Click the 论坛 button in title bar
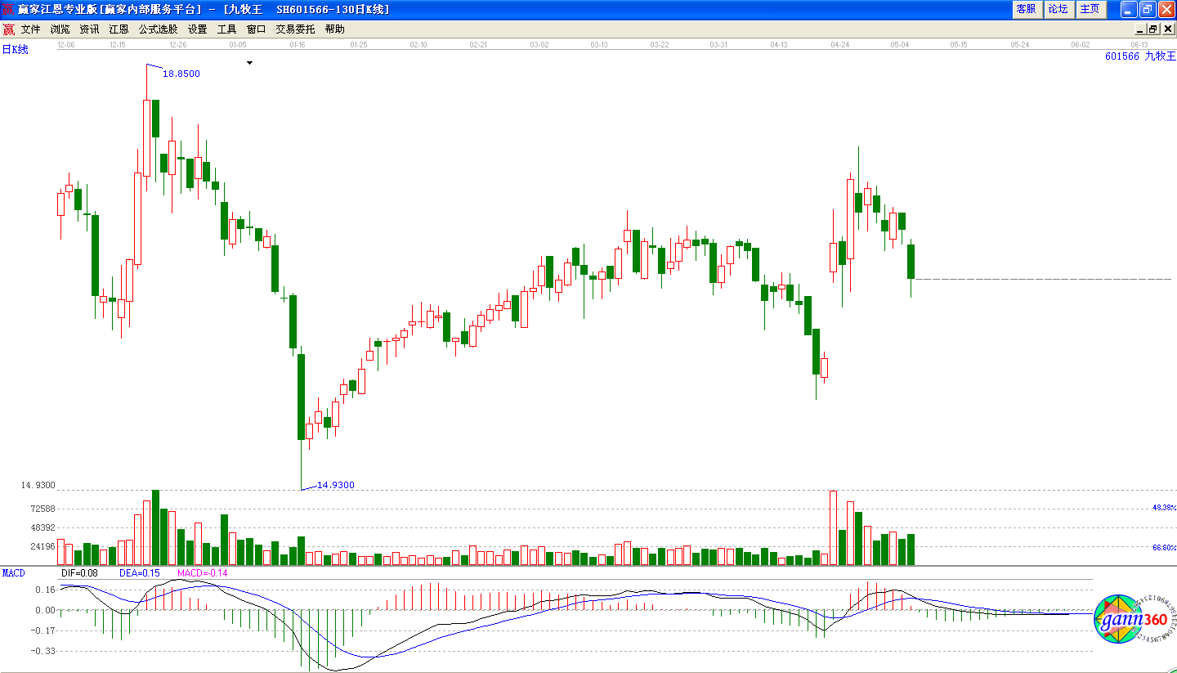Viewport: 1177px width, 673px height. (x=1058, y=9)
